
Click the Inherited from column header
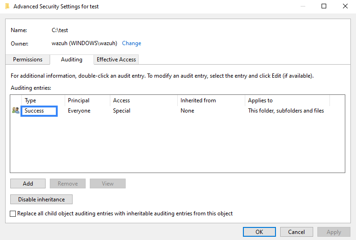click(x=211, y=100)
